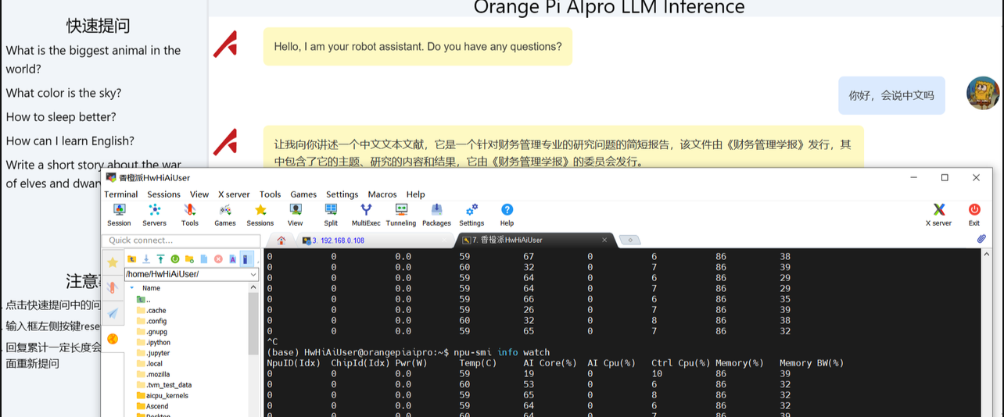Viewport: 1004px width, 417px height.
Task: Ask 'What color is the sky?'
Action: point(63,93)
